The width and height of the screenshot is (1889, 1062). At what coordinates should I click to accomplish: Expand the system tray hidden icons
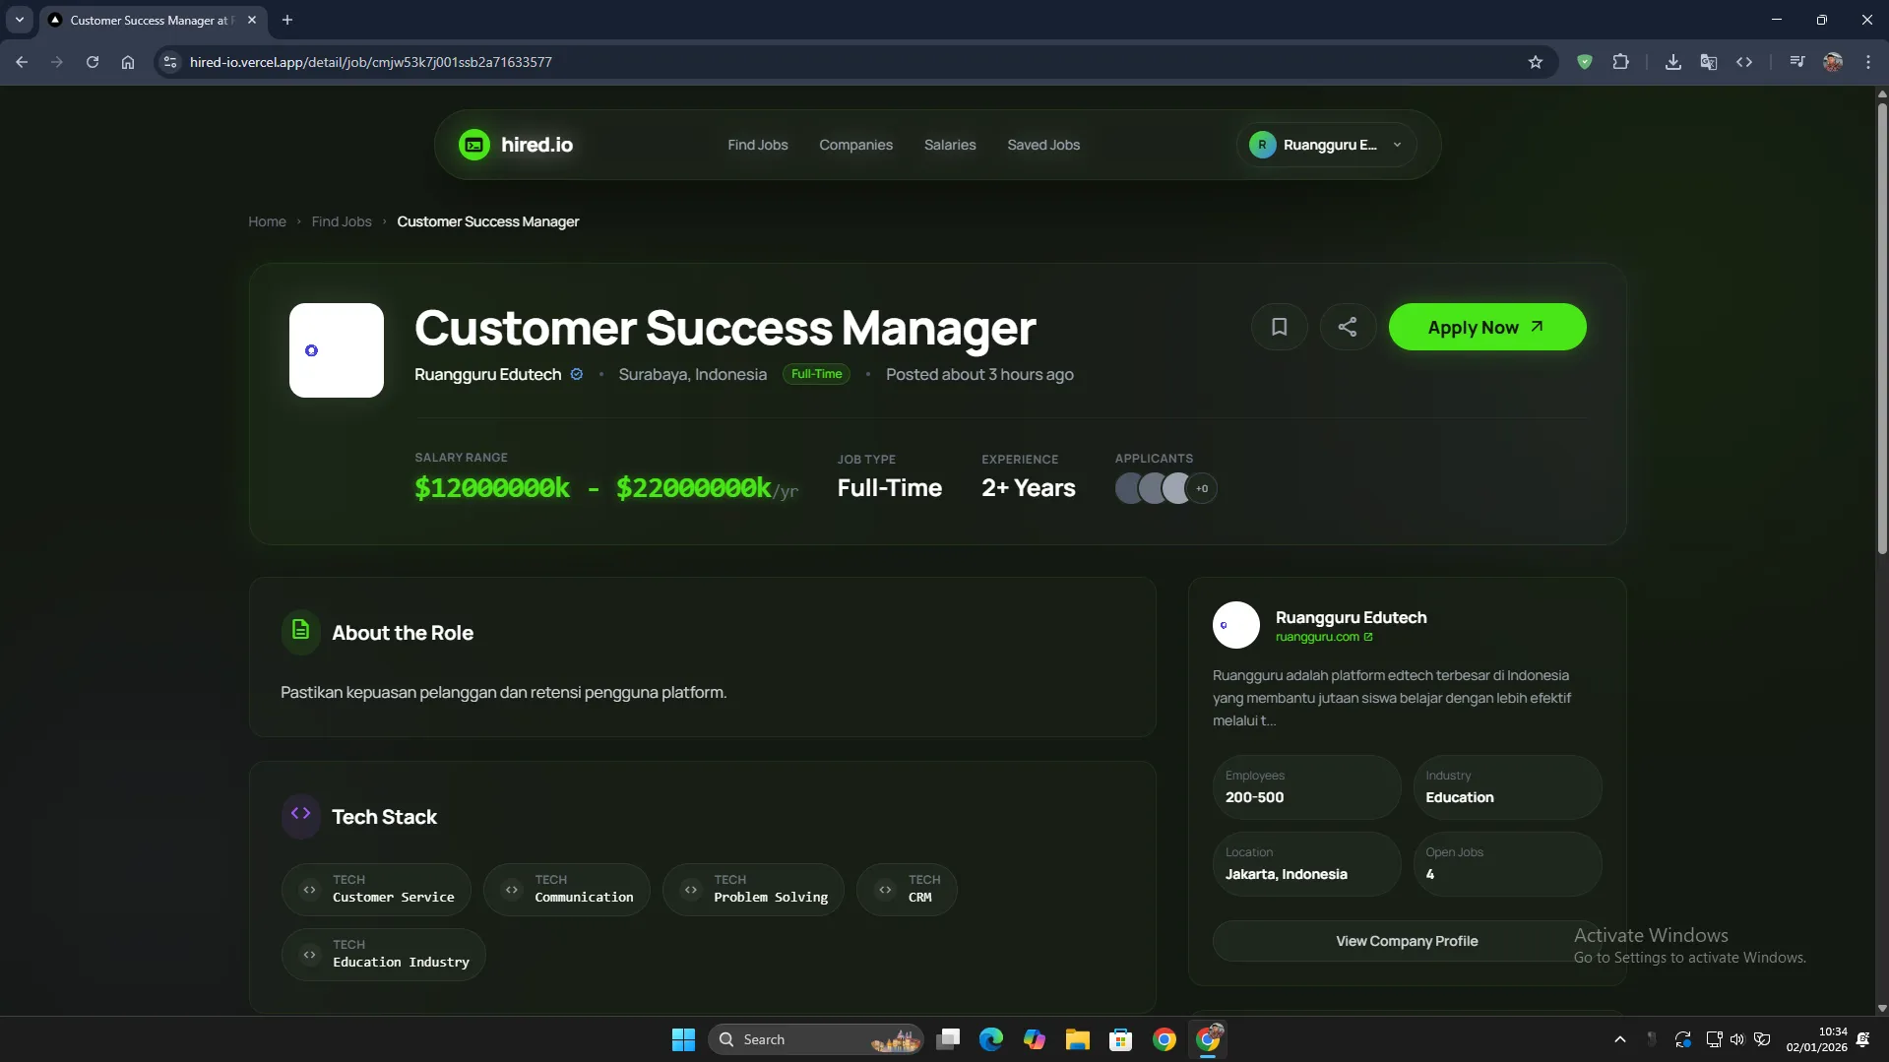(x=1619, y=1039)
